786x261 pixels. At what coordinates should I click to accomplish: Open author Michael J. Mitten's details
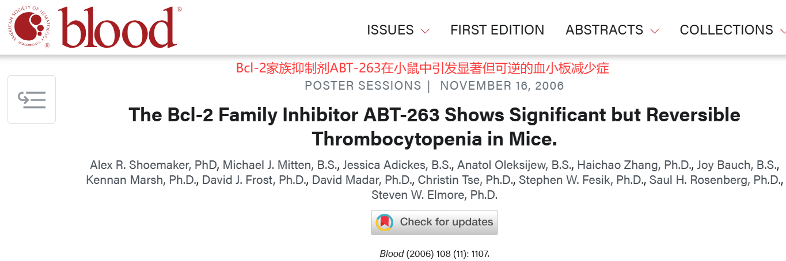(268, 165)
